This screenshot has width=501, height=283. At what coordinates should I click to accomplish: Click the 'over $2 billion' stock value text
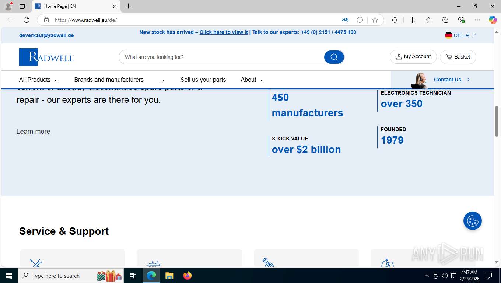306,149
